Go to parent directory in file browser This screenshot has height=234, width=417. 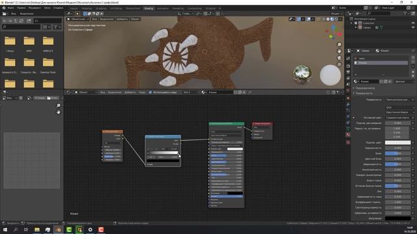[x=16, y=21]
